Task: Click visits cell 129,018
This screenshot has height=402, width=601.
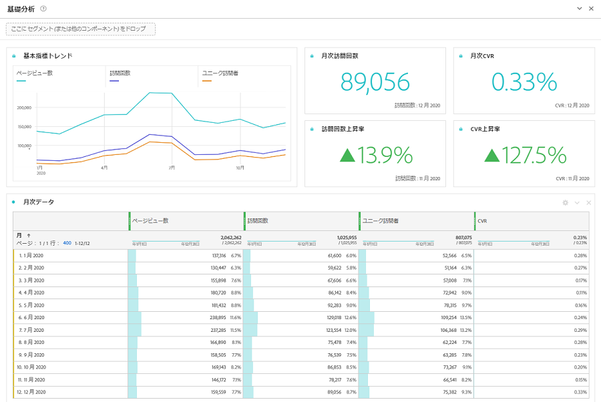Action: click(334, 318)
